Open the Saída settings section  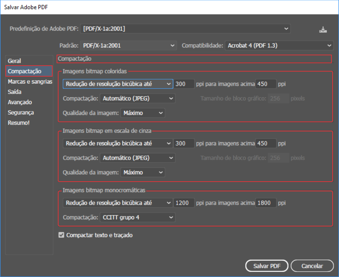pos(14,92)
